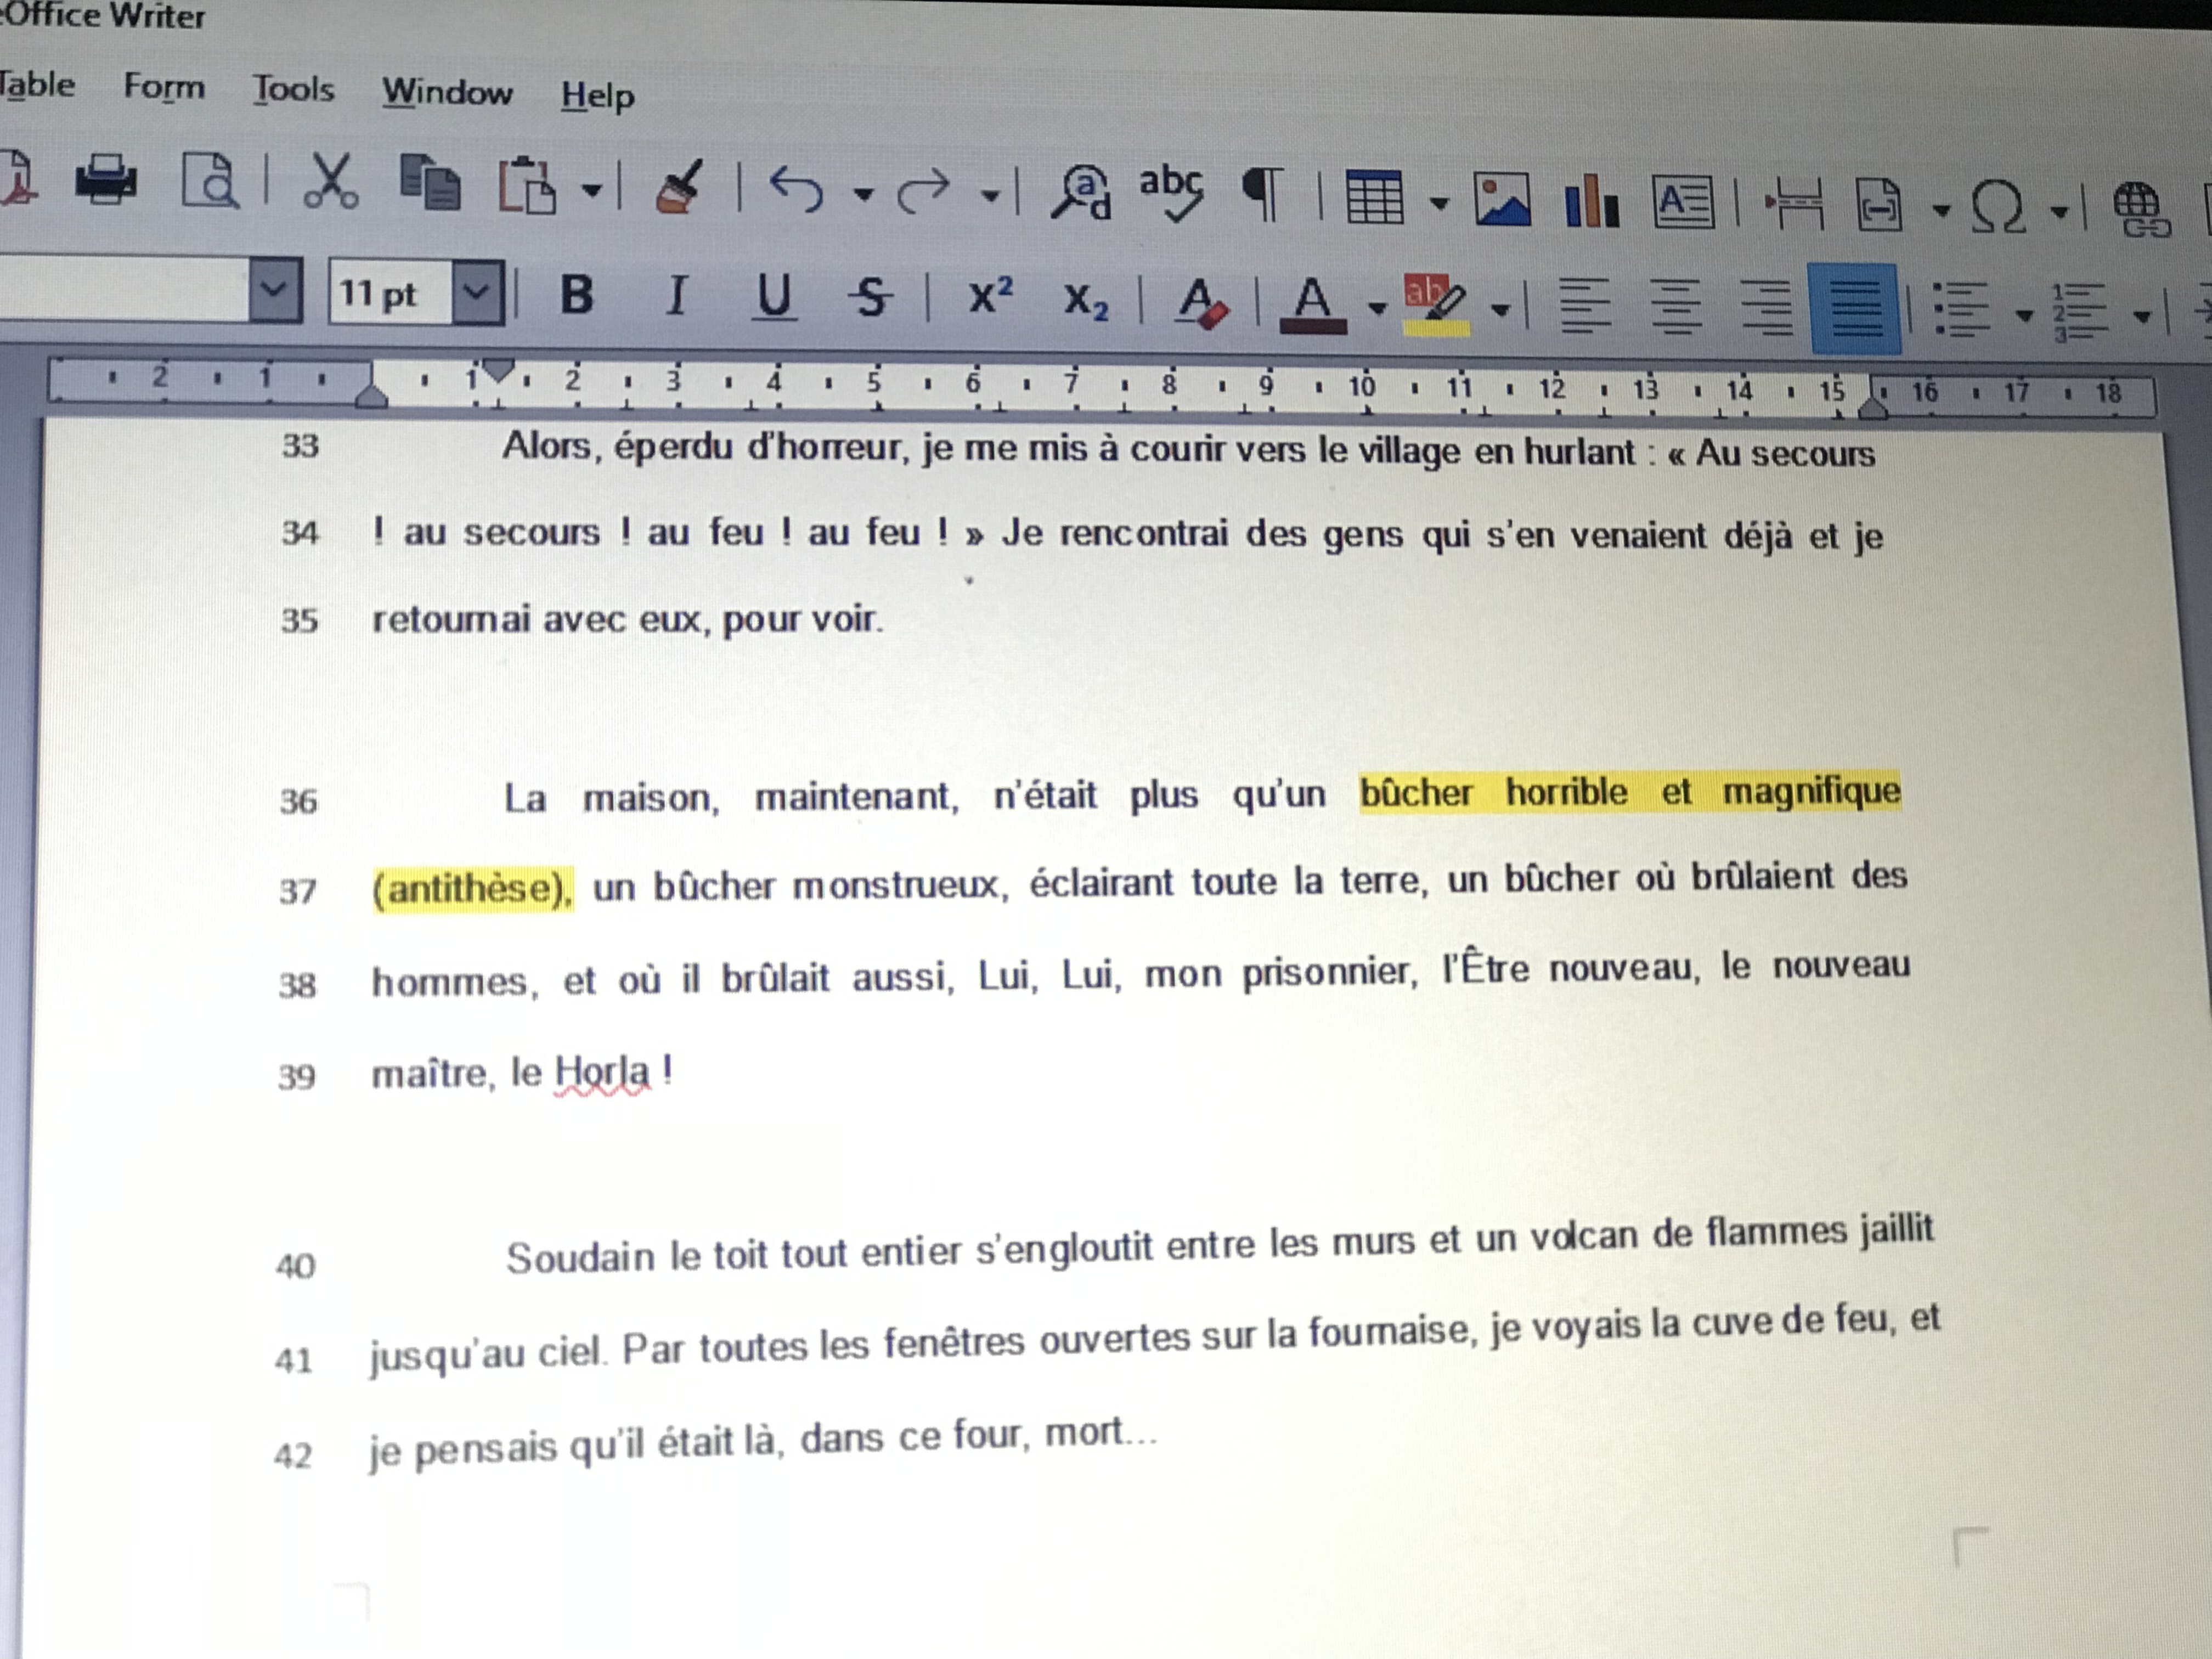Click the Print icon
Image resolution: width=2212 pixels, height=1659 pixels.
tap(105, 180)
